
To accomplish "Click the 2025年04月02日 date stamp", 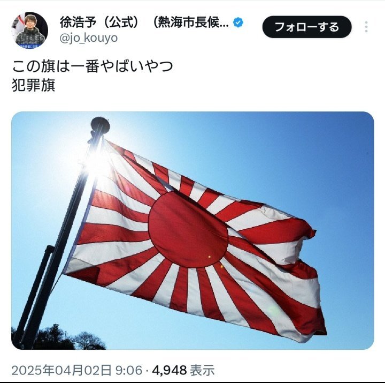I will click(x=61, y=370).
